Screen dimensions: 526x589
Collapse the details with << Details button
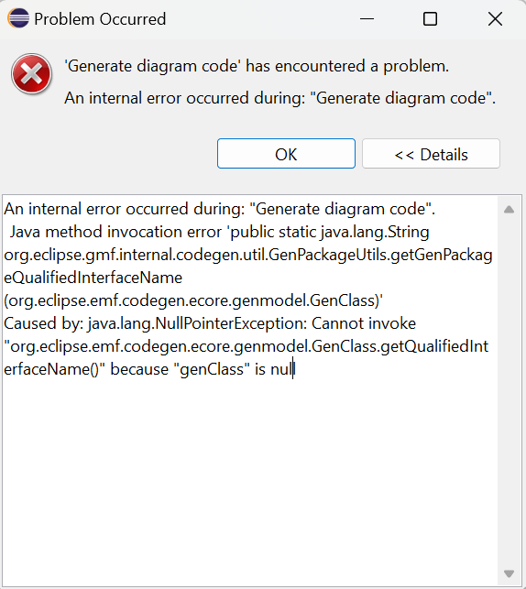click(x=431, y=154)
